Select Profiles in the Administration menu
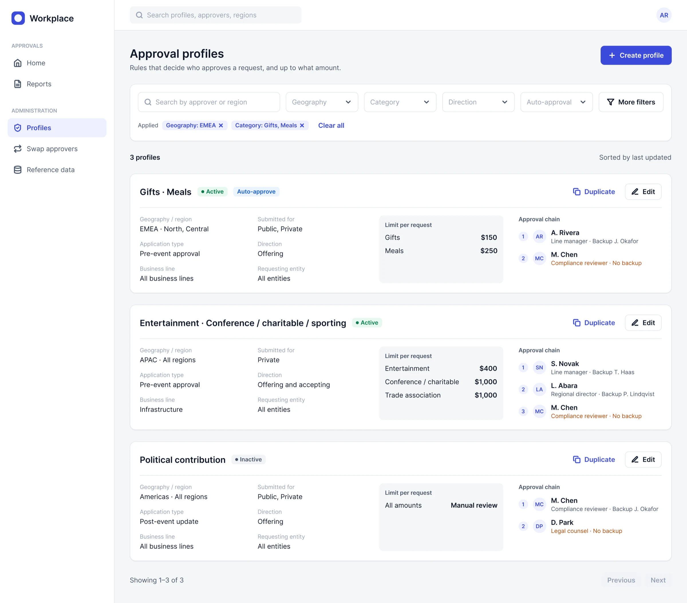Screen dimensions: 687x603 click(x=57, y=128)
